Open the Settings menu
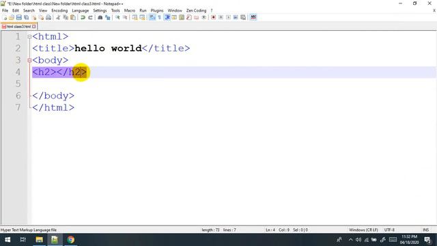The image size is (437, 246). tap(100, 10)
